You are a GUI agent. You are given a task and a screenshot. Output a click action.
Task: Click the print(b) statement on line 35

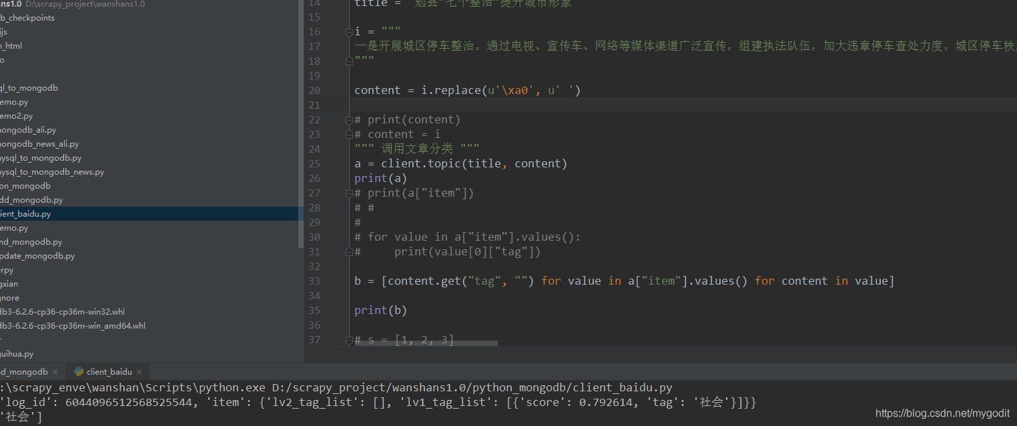tap(380, 311)
